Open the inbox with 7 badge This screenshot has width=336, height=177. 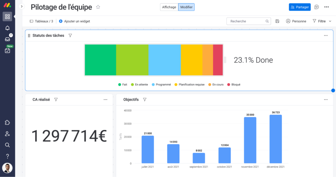click(7, 39)
